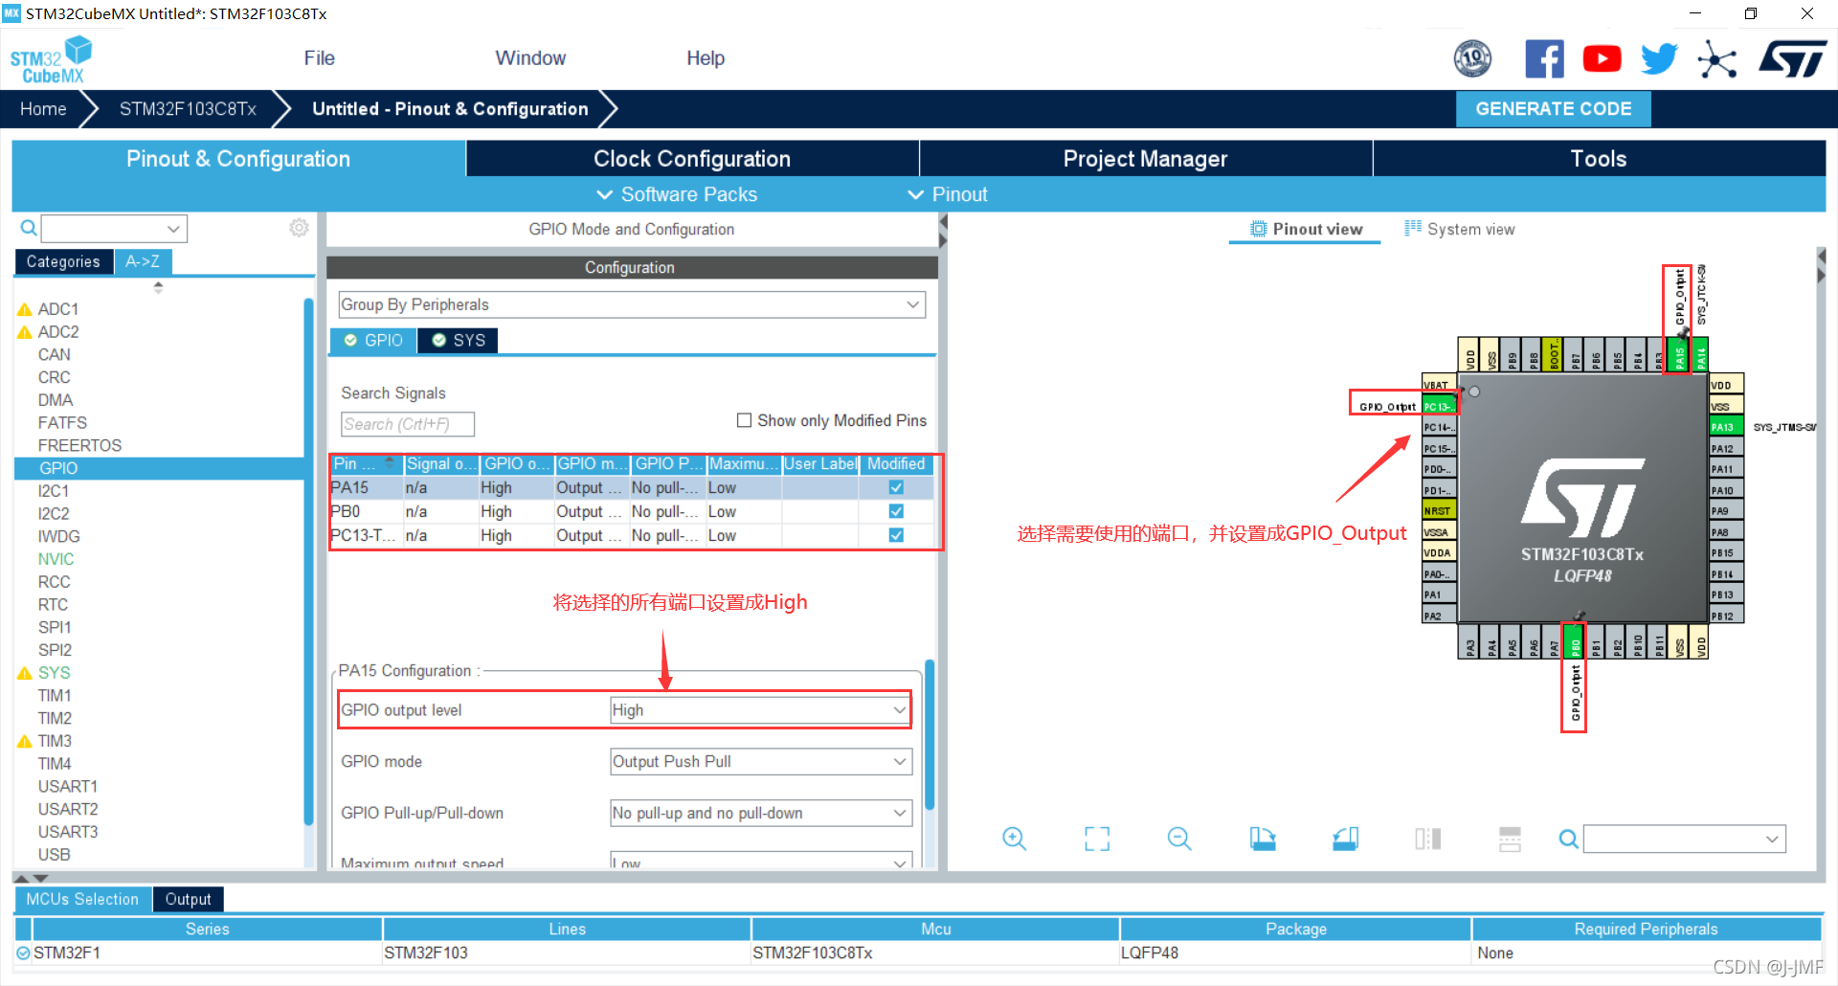The width and height of the screenshot is (1838, 986).
Task: Toggle the Modified checkbox for PA15
Action: coord(896,487)
